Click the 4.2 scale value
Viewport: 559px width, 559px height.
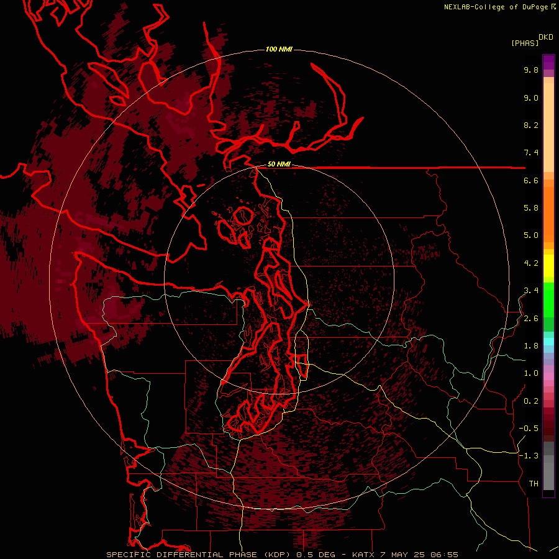coord(531,263)
